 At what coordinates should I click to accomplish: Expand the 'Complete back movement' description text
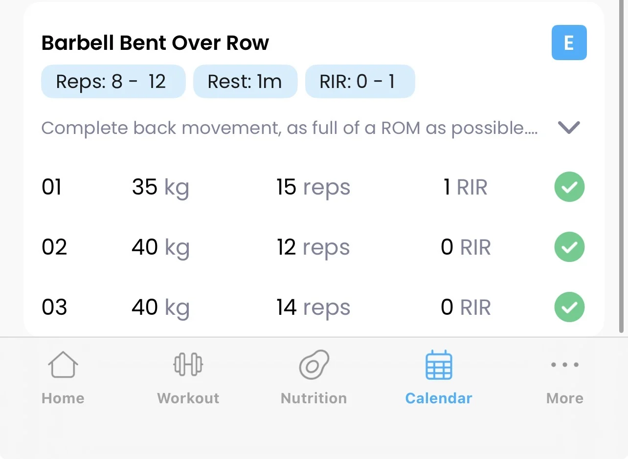[x=290, y=128]
